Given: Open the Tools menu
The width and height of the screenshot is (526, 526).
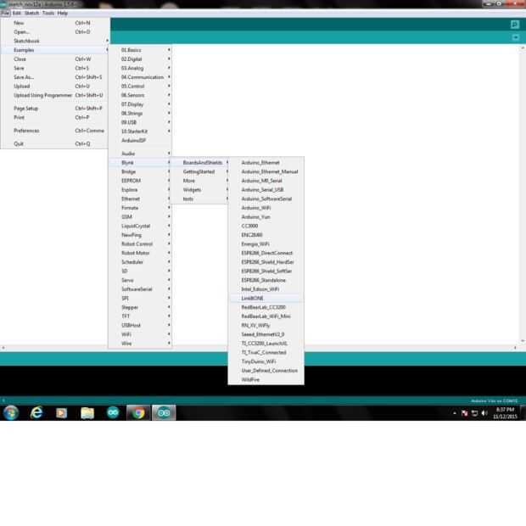Looking at the screenshot, I should coord(48,13).
